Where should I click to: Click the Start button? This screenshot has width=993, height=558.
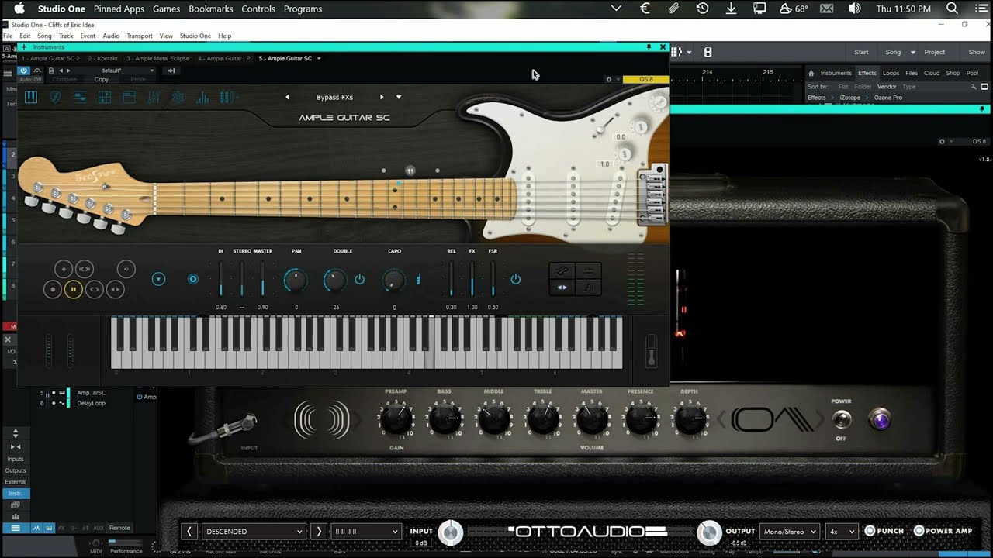coord(861,53)
